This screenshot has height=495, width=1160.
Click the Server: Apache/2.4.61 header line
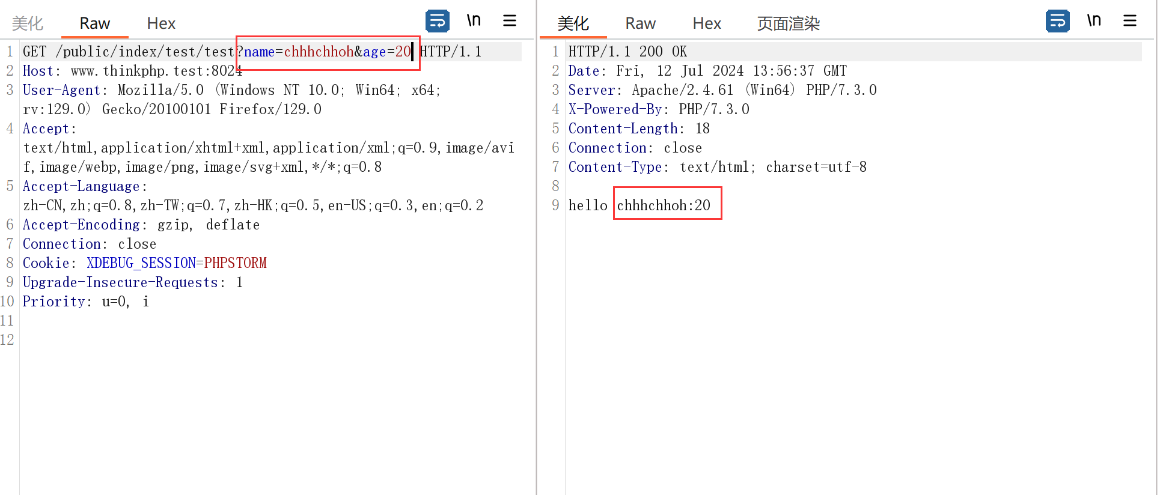pyautogui.click(x=722, y=90)
